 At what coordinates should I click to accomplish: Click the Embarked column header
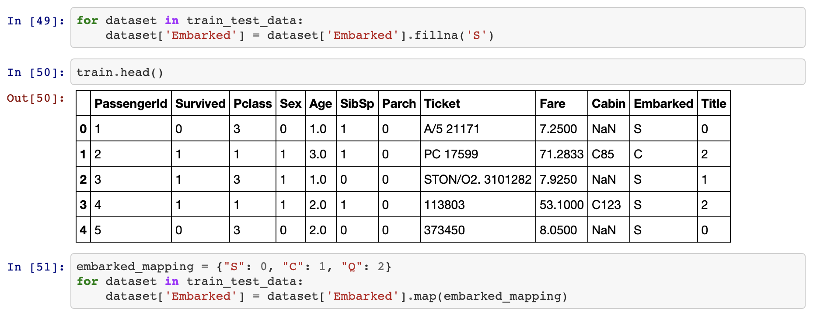pos(663,103)
